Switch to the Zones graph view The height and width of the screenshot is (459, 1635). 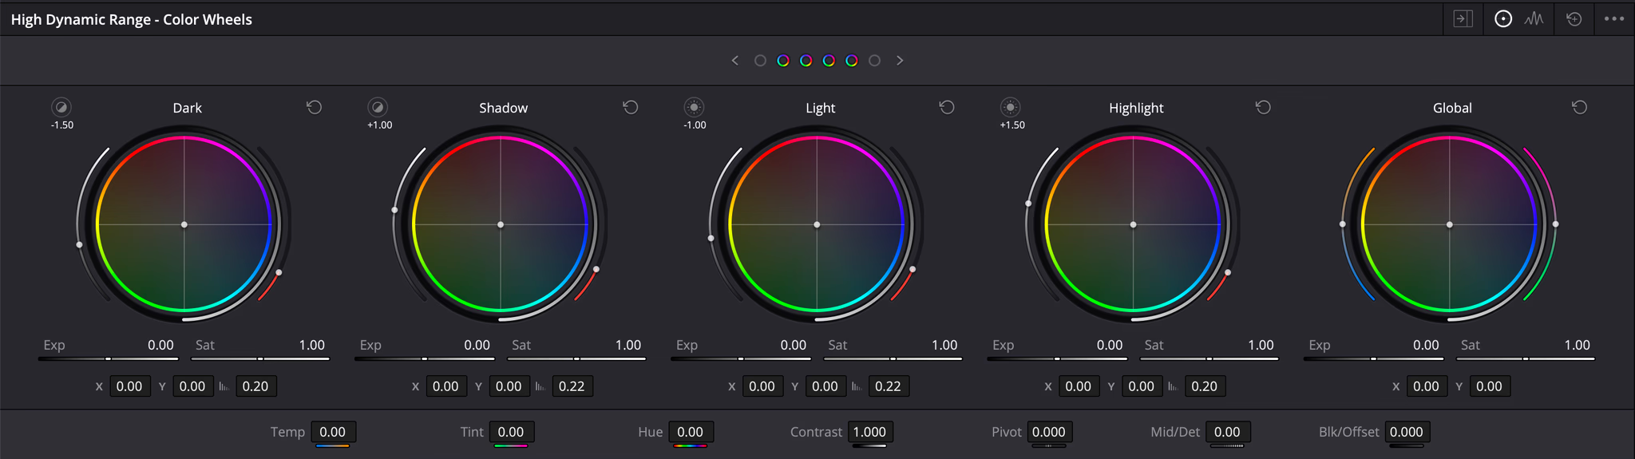1534,19
